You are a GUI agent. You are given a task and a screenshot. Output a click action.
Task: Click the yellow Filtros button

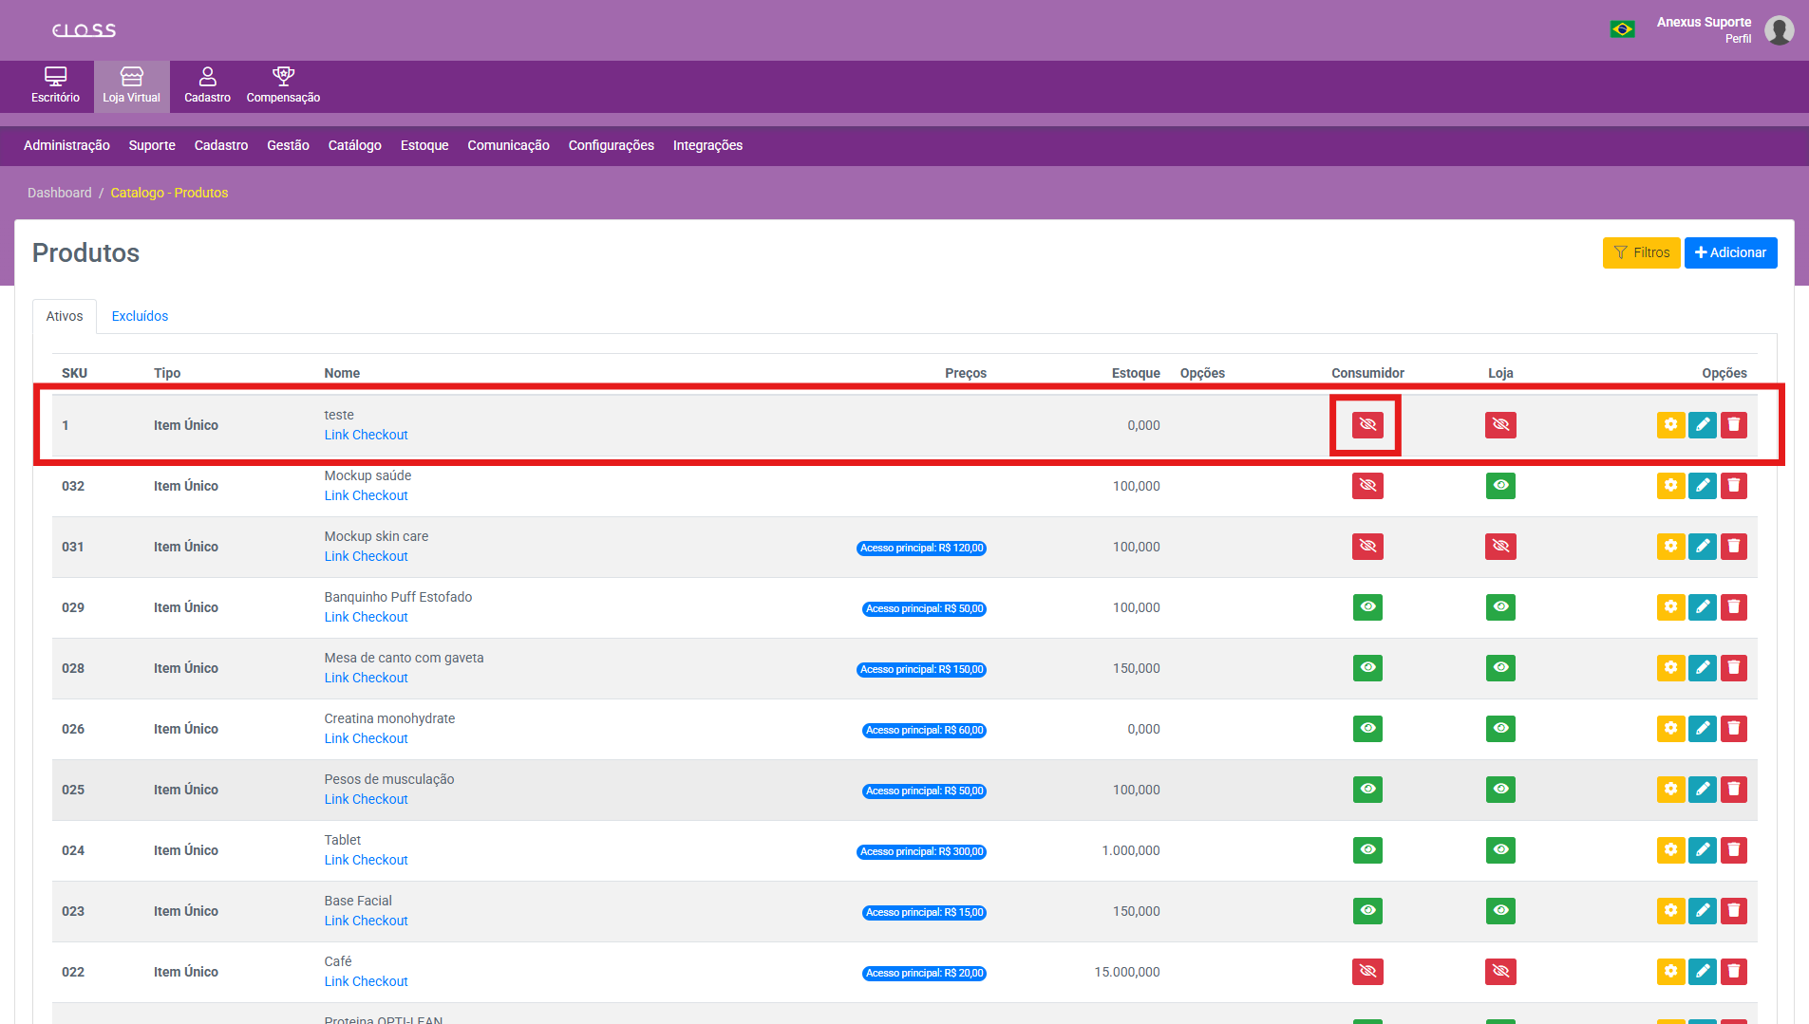click(x=1641, y=252)
